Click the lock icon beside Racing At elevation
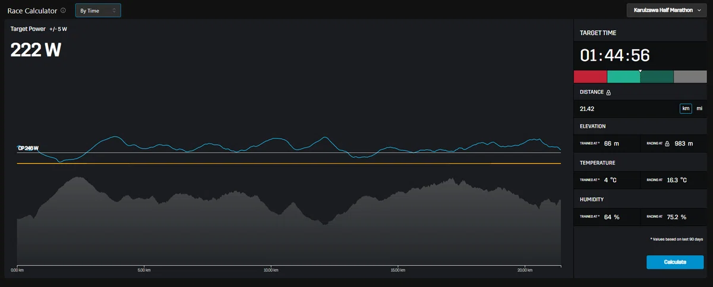Image resolution: width=713 pixels, height=287 pixels. 667,144
